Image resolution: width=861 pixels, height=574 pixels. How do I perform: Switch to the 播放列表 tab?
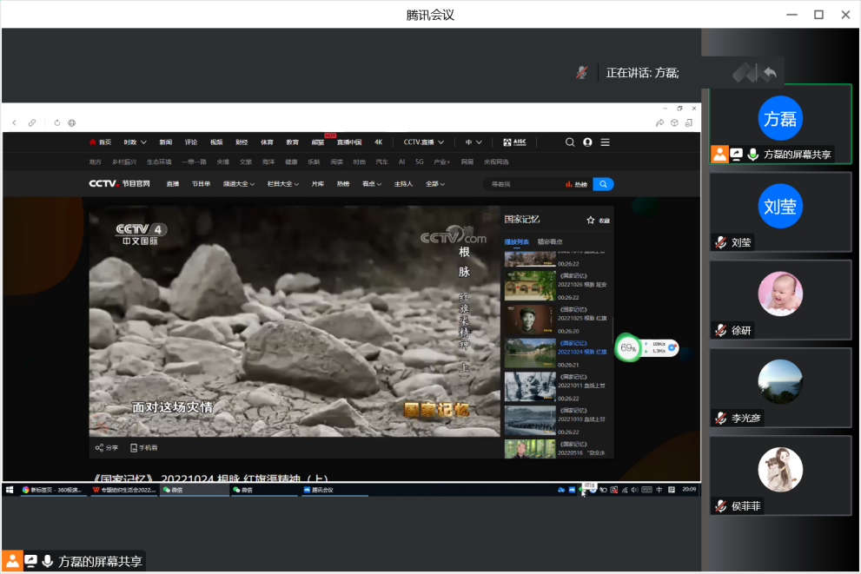click(516, 241)
